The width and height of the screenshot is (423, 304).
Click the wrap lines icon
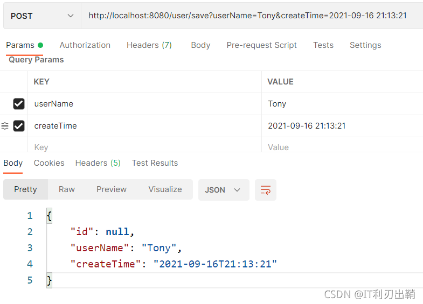pyautogui.click(x=265, y=190)
